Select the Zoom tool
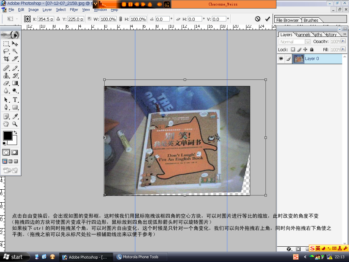This screenshot has width=349, height=262. [15, 124]
